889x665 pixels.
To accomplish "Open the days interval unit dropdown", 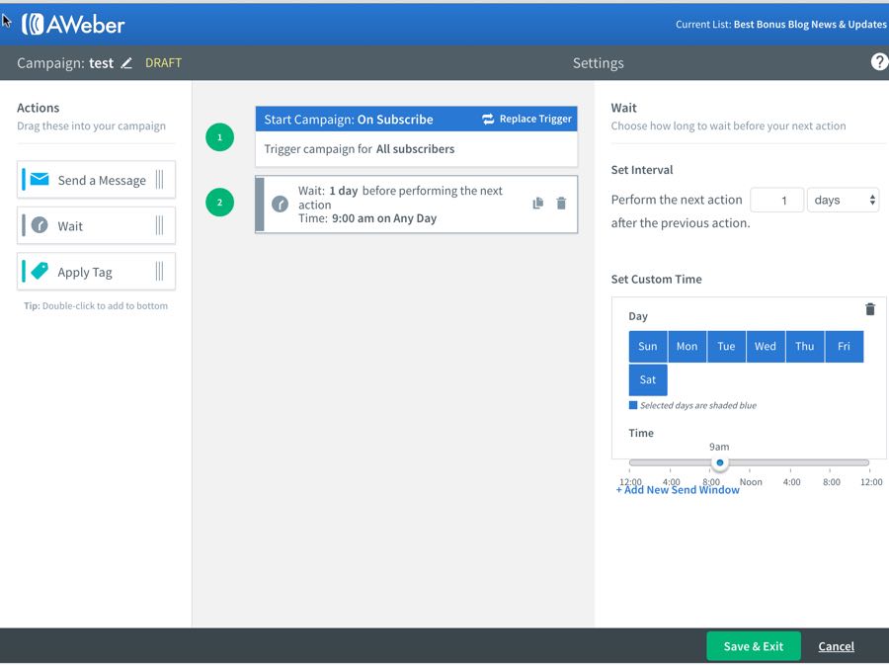I will (x=844, y=201).
